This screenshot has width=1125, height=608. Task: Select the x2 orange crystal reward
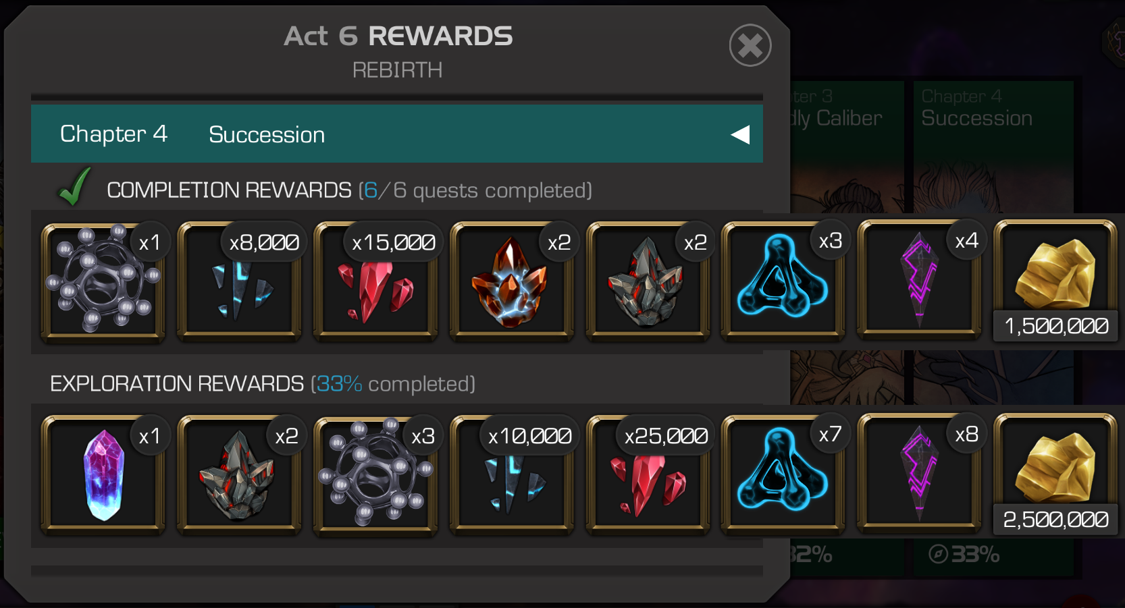tap(512, 281)
